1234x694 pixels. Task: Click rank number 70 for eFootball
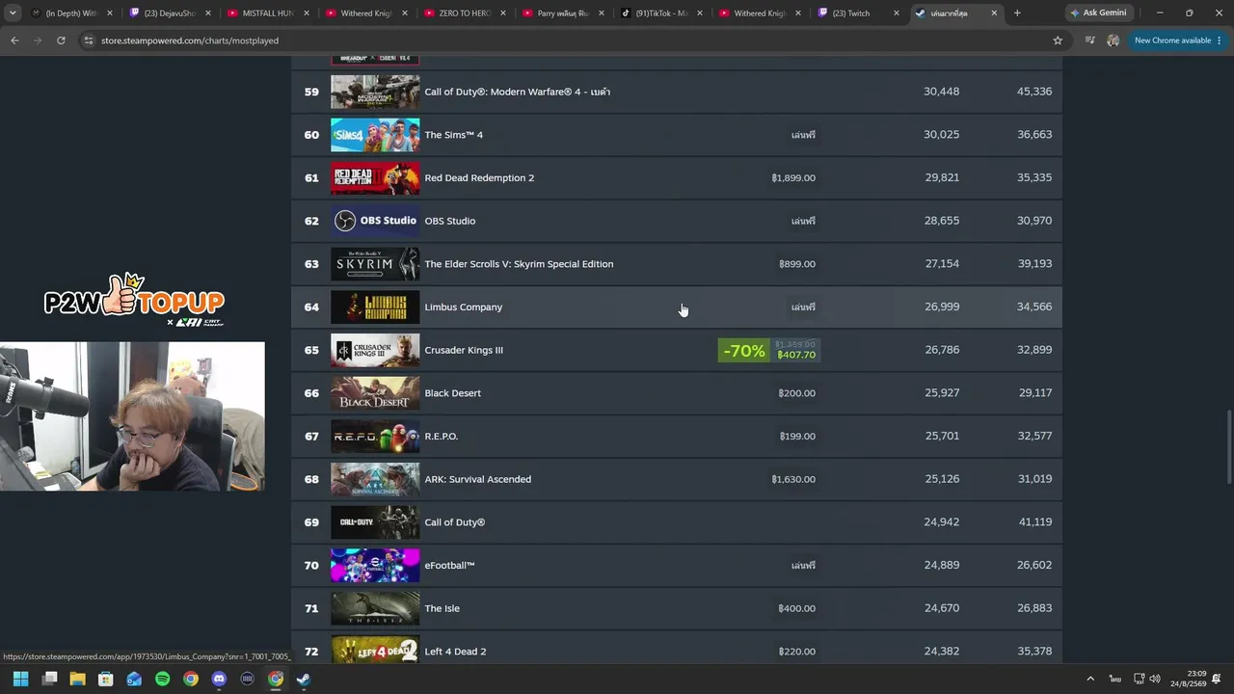point(311,566)
